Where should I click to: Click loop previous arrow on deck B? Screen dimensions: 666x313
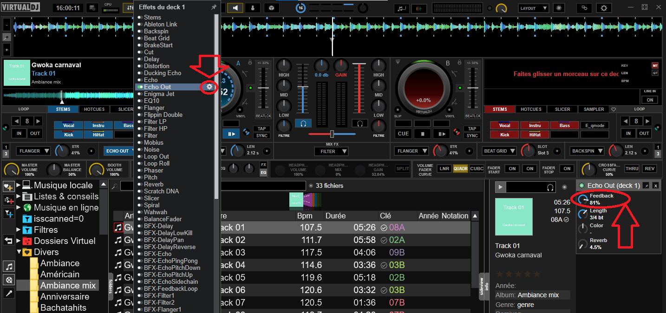tap(626, 121)
